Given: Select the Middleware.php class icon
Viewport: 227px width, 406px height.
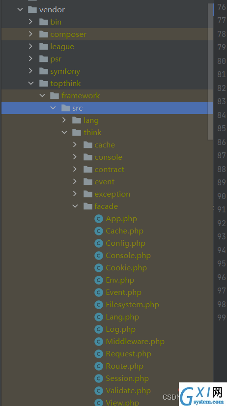Looking at the screenshot, I should coord(99,342).
